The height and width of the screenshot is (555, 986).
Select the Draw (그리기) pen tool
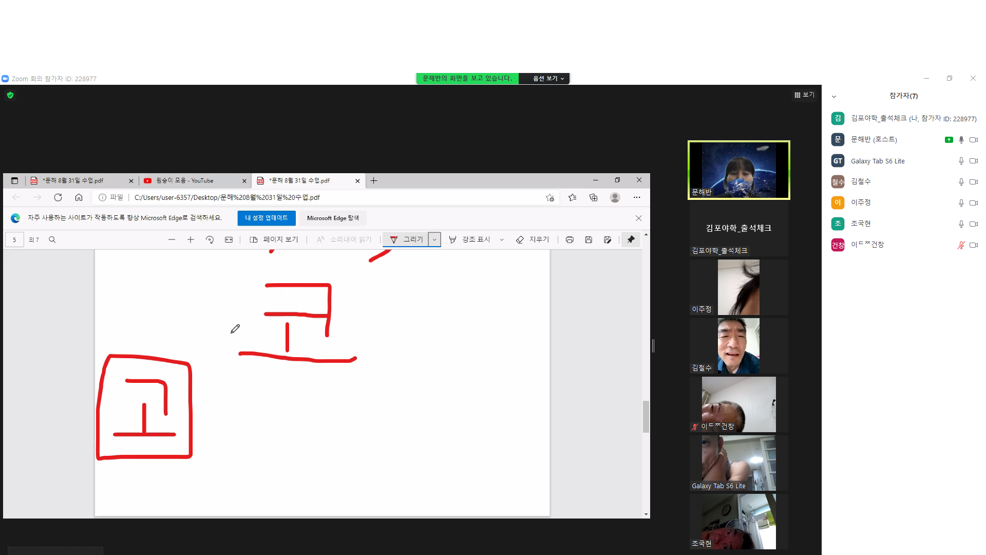pyautogui.click(x=406, y=239)
